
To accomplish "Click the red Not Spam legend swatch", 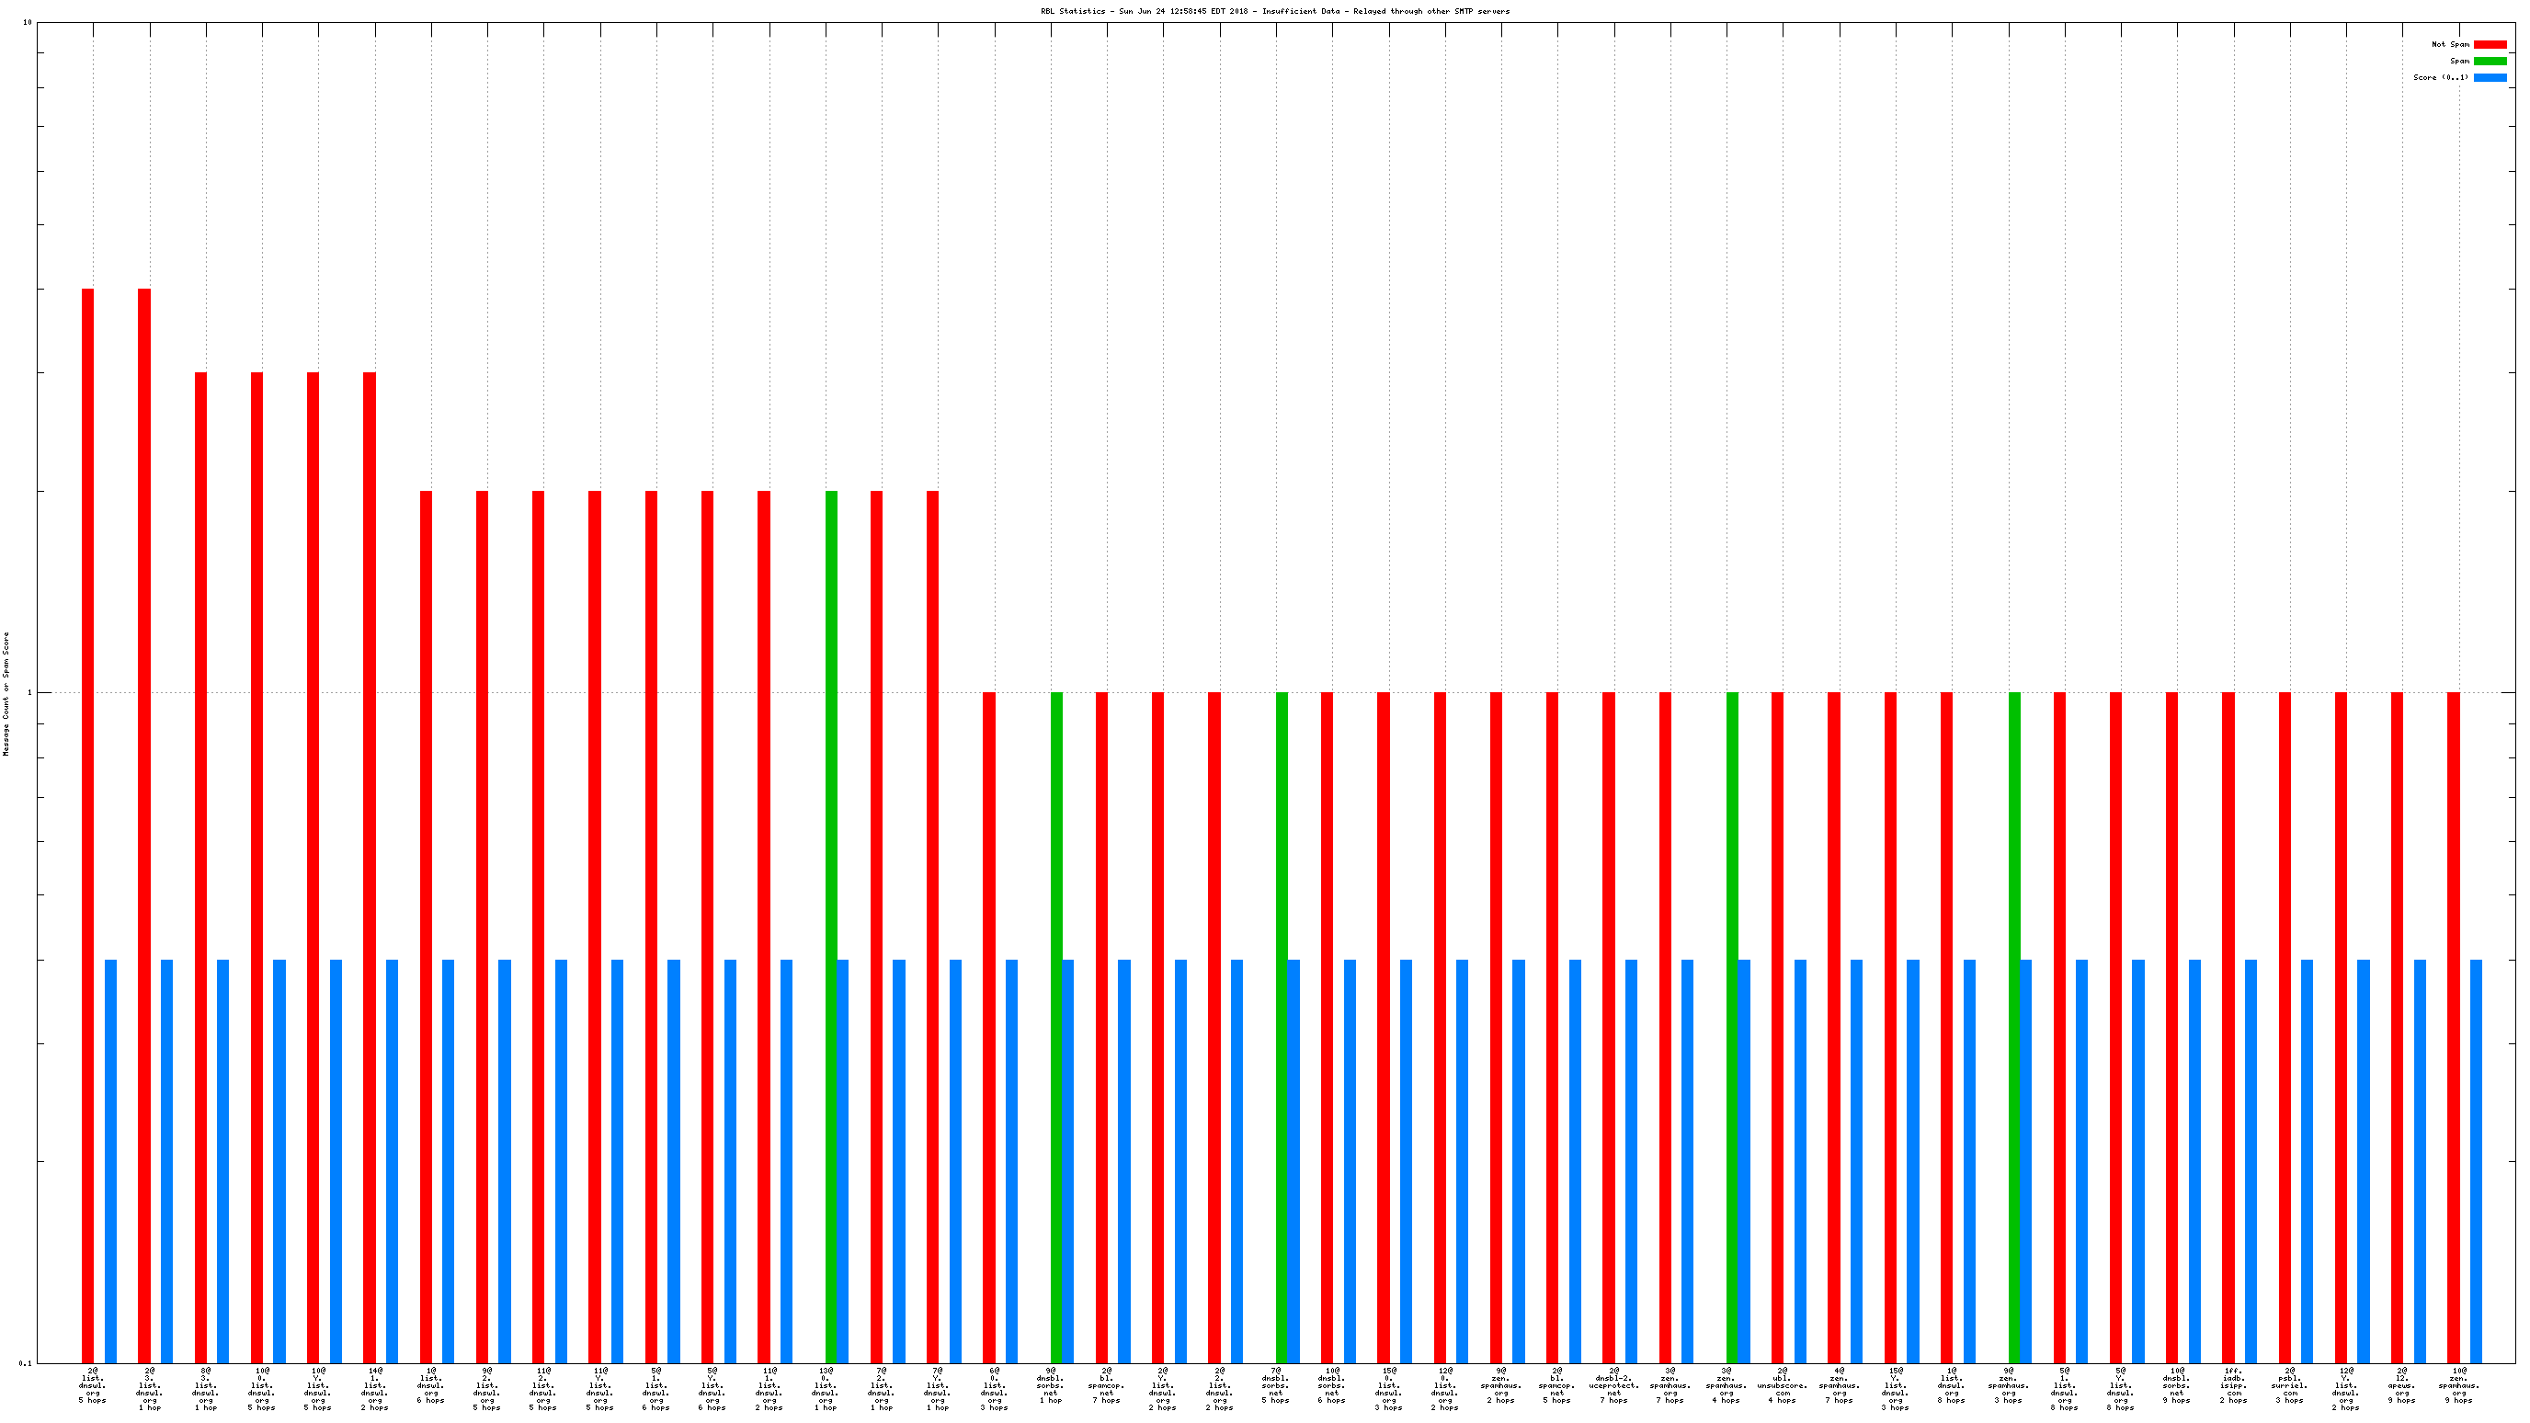I will click(2490, 44).
